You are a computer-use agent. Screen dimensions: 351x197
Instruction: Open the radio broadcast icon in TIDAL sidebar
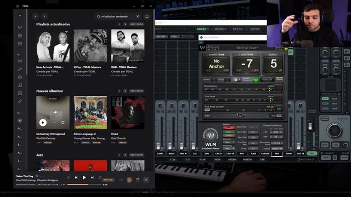(x=20, y=61)
